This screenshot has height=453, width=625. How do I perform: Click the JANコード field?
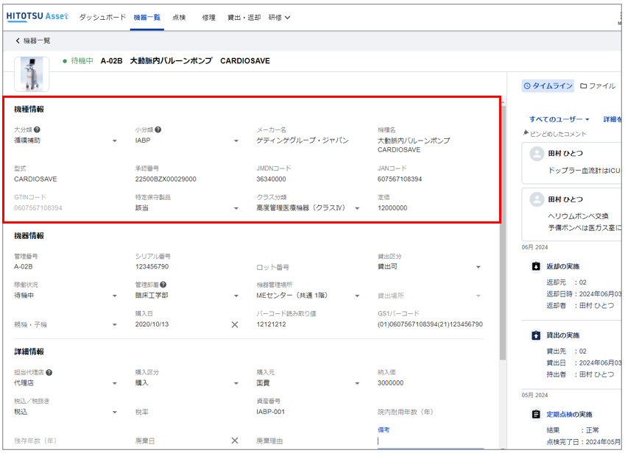pos(430,179)
